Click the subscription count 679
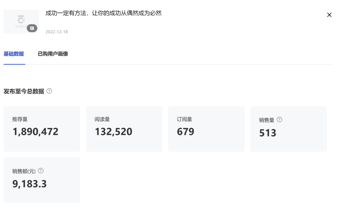The width and height of the screenshot is (337, 214). 185,131
